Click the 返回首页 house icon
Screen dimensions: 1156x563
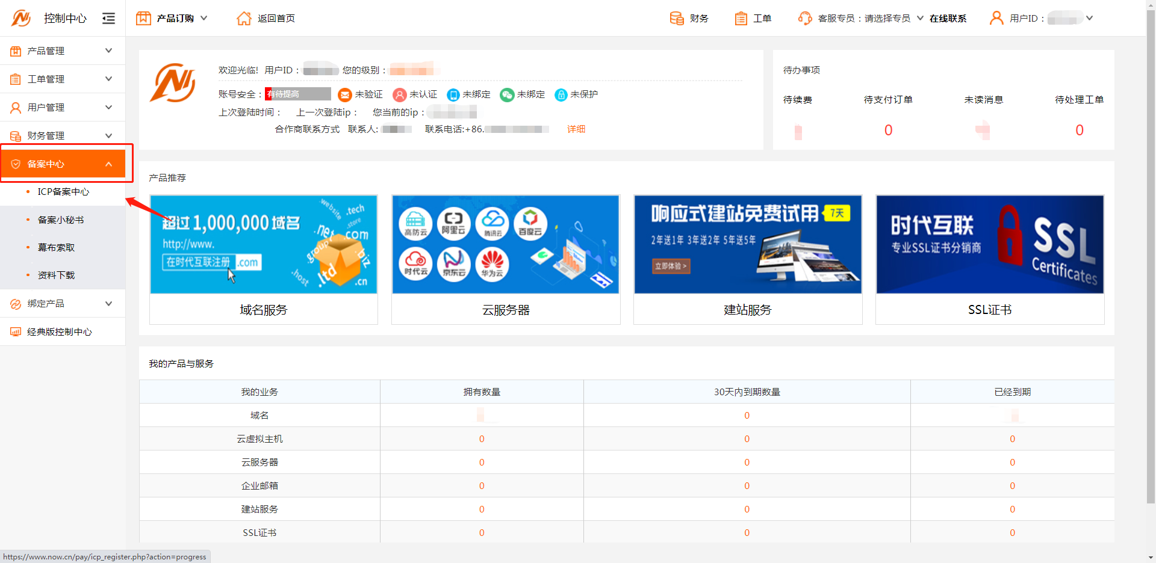[244, 18]
